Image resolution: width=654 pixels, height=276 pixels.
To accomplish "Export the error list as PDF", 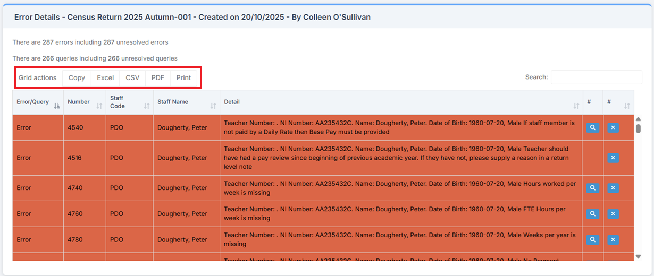I will (157, 78).
